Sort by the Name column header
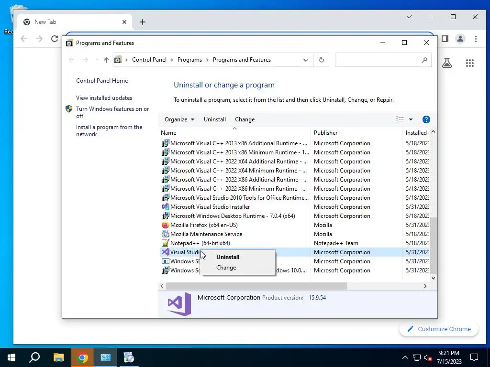Screen dimensions: 490x367 [x=234, y=133]
